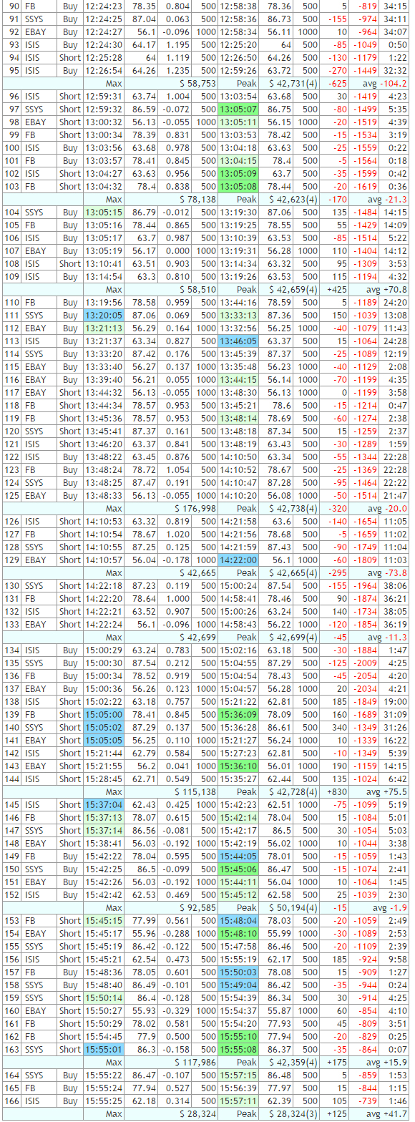
Task: Select Peak value $ 42,738(4)
Action: (294, 508)
